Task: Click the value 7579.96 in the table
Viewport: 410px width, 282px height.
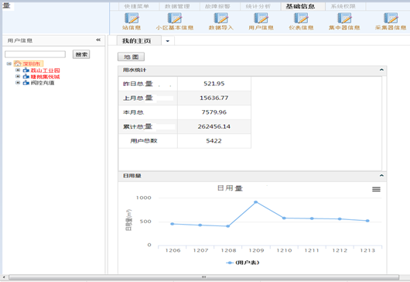Action: click(214, 112)
